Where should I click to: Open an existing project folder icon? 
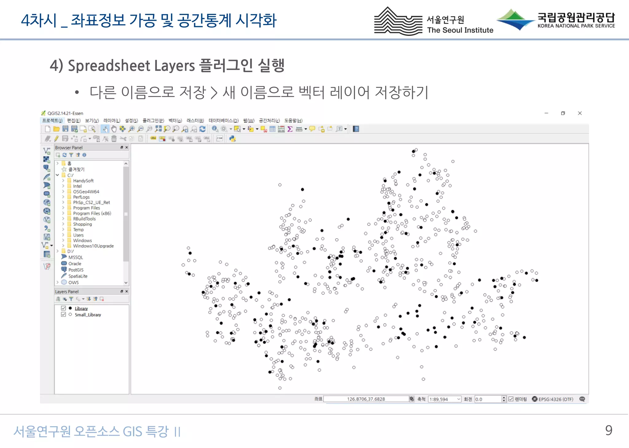pyautogui.click(x=57, y=129)
